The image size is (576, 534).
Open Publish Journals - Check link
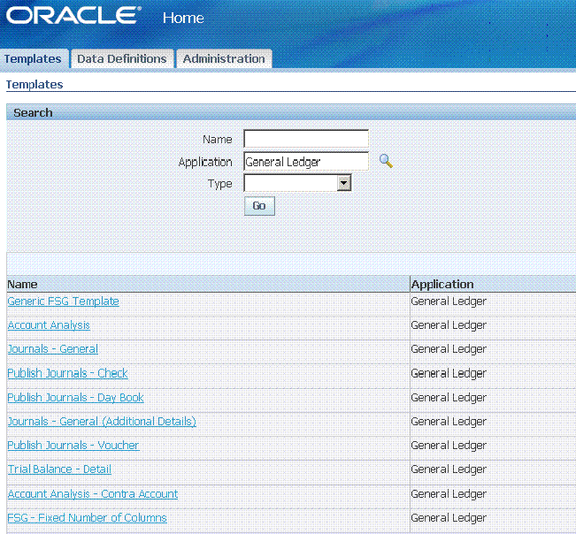click(x=67, y=373)
